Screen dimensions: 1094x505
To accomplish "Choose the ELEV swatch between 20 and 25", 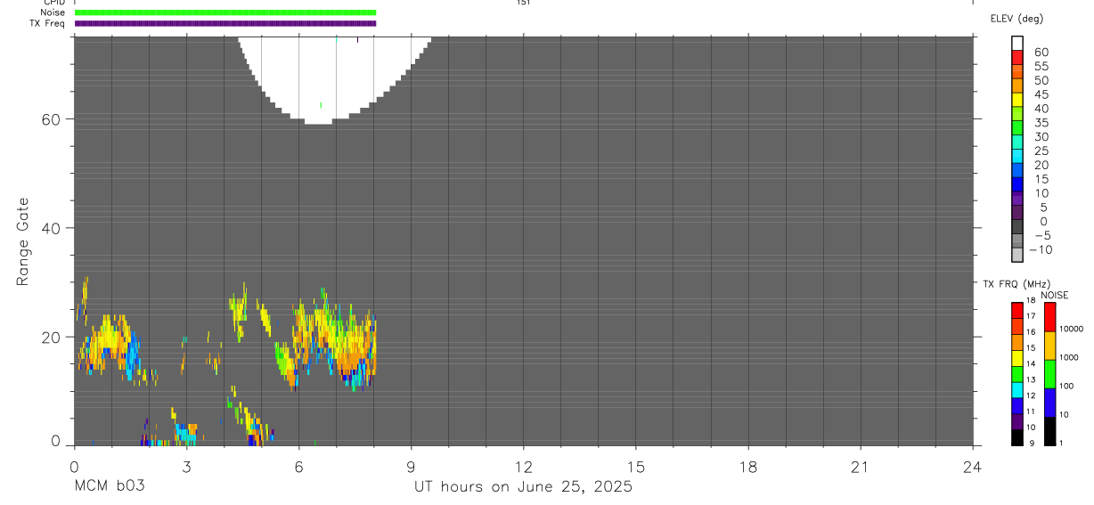I will click(1017, 156).
